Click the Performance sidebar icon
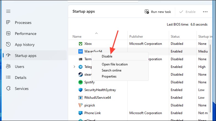The height and width of the screenshot is (121, 216). 8,33
